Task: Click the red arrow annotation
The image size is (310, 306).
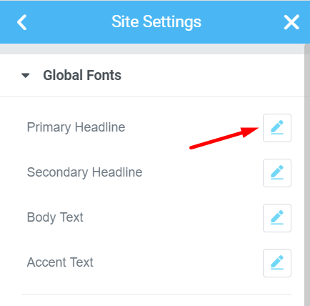Action: click(x=224, y=139)
